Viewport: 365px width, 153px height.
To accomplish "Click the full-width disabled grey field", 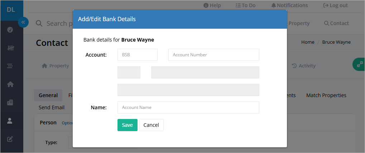I will (188, 90).
